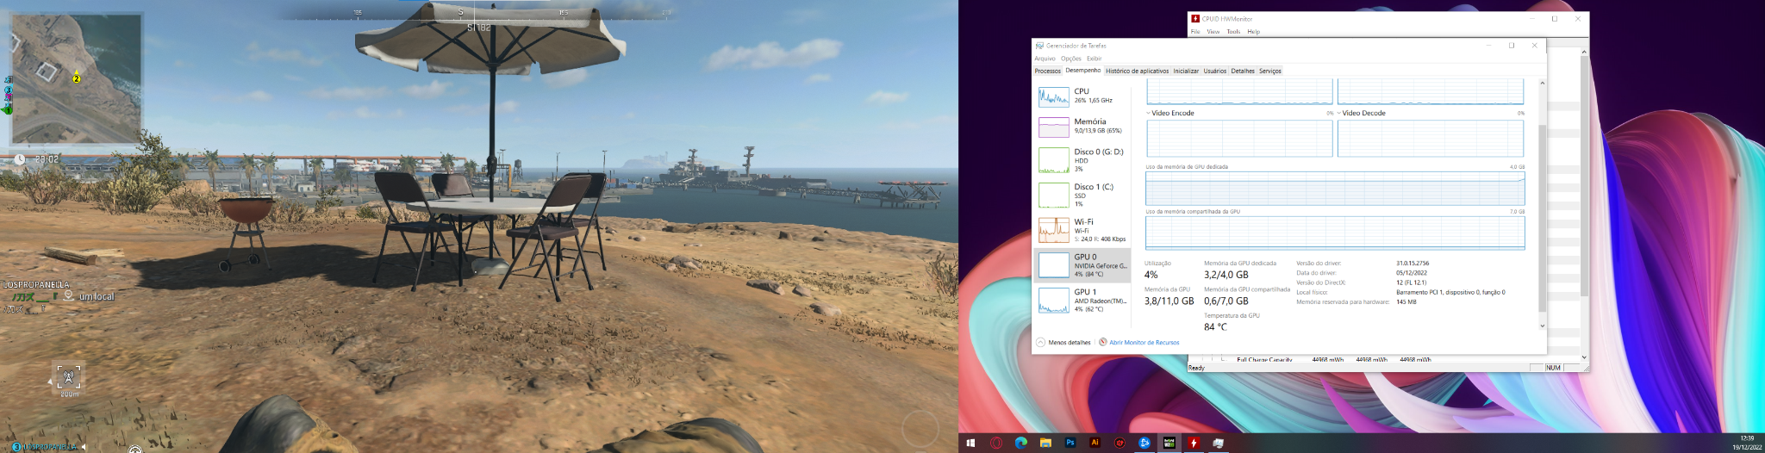The image size is (1765, 453).
Task: Open HWMonitor Help menu
Action: tap(1253, 32)
